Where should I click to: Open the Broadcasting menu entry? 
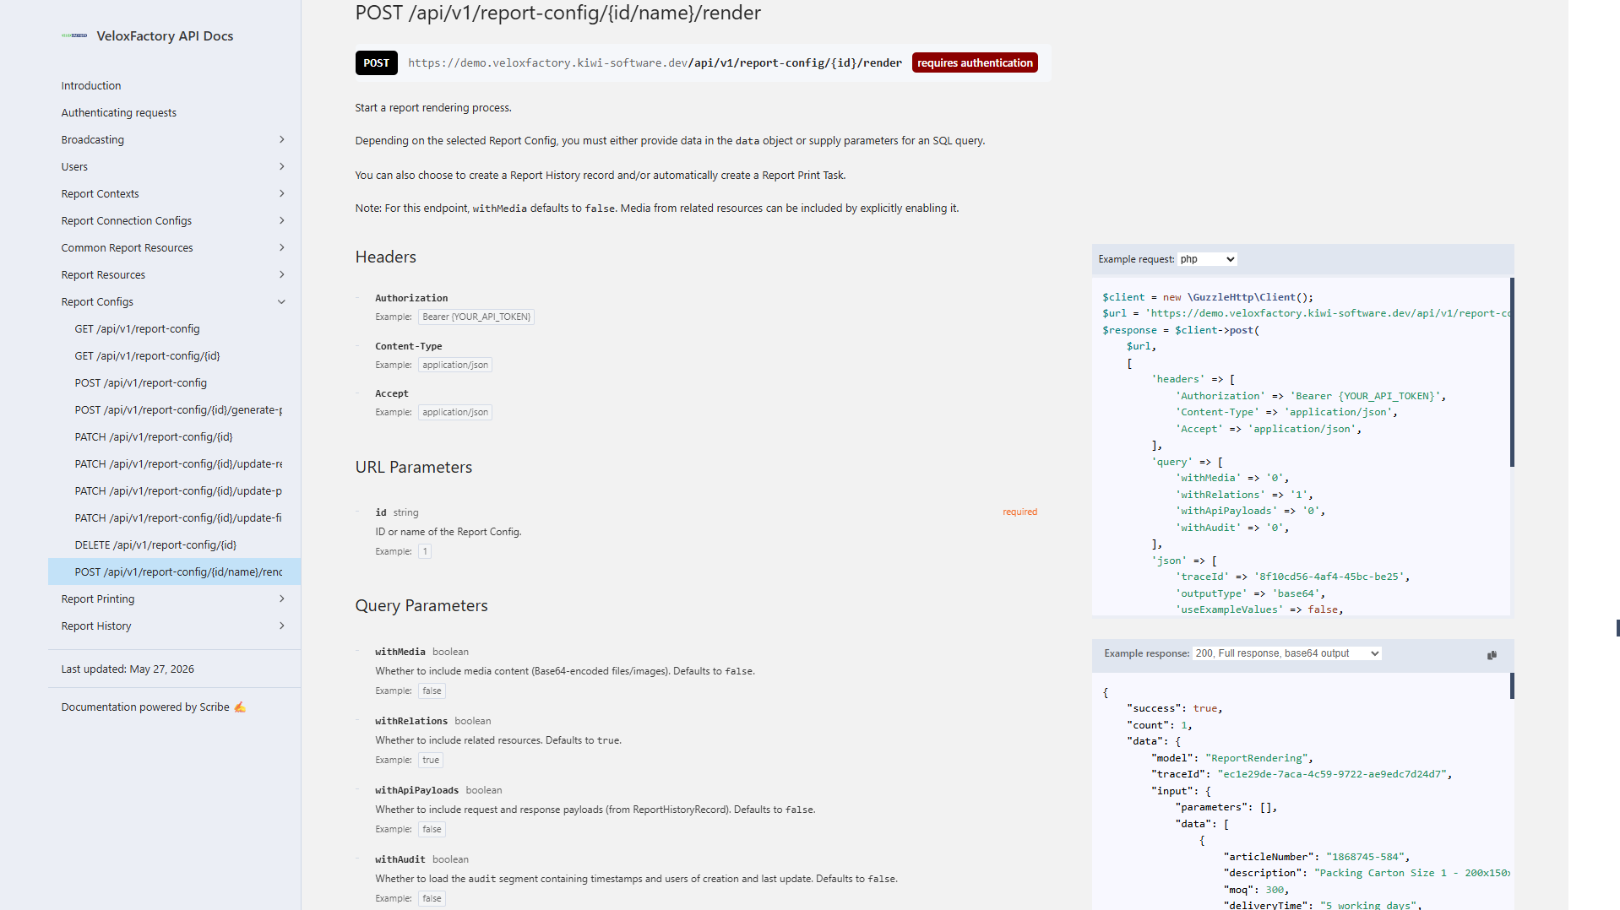pyautogui.click(x=93, y=139)
